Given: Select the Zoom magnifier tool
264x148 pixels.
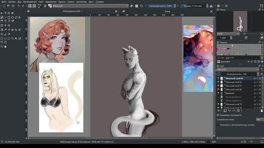Looking at the screenshot, I should point(2,46).
